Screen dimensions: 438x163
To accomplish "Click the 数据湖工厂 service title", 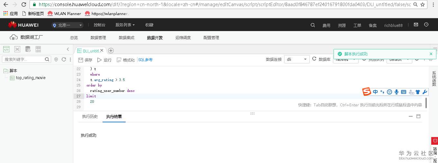I will [x=32, y=37].
